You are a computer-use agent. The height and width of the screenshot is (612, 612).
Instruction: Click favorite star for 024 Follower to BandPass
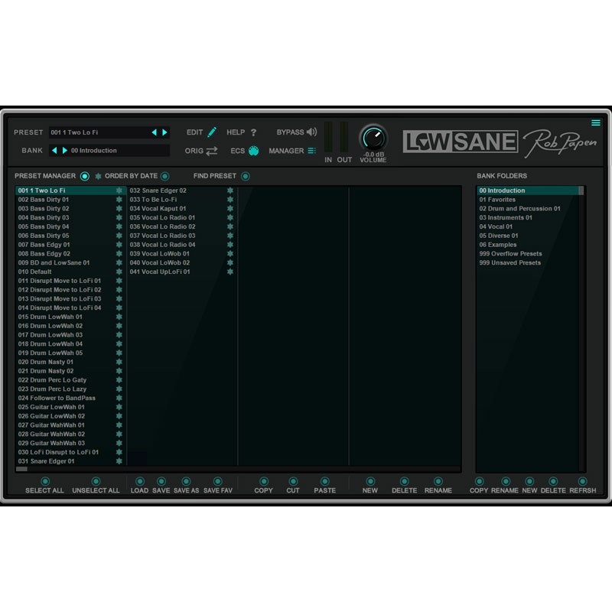click(x=119, y=398)
